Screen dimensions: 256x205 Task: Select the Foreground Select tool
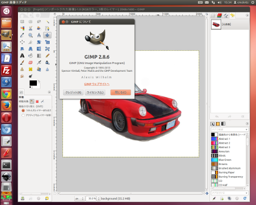pyautogui.click(x=39, y=28)
